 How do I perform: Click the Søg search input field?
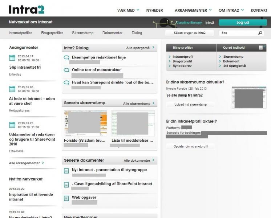point(238,33)
